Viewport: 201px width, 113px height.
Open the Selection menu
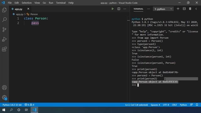(26, 3)
